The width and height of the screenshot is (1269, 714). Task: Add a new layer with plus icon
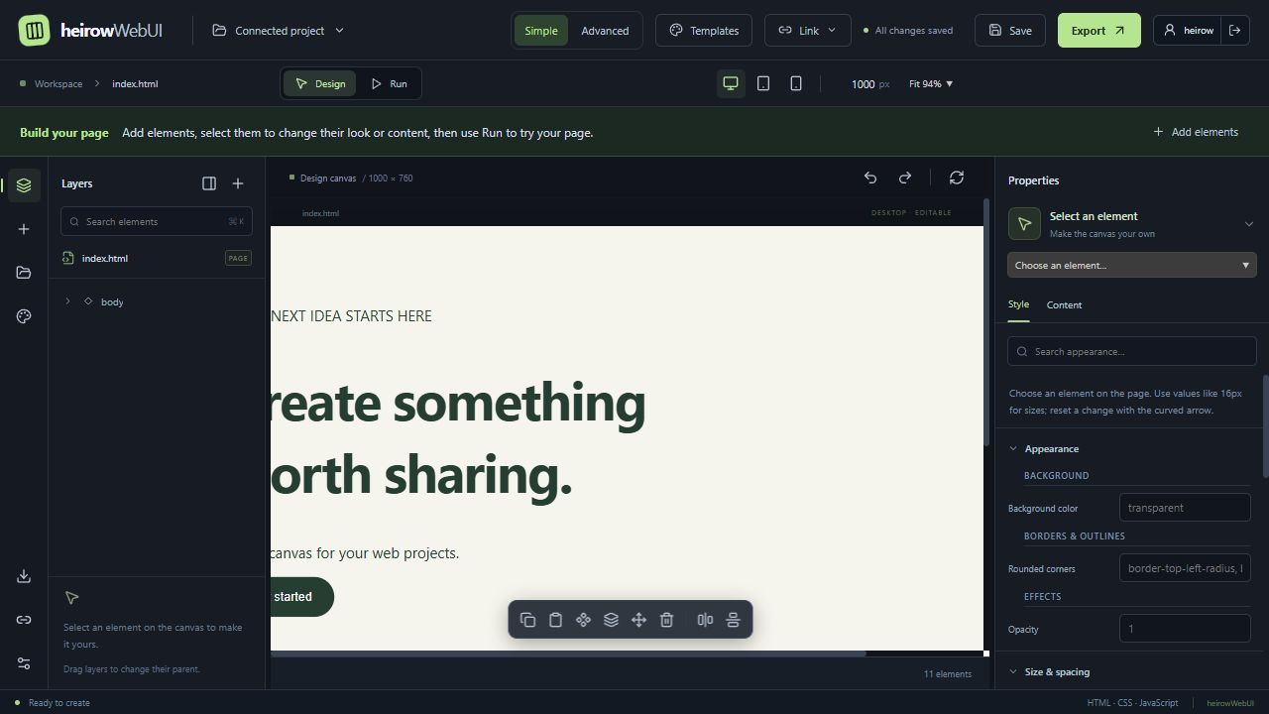pos(238,183)
